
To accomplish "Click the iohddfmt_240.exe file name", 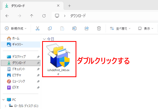I will [x=58, y=72].
